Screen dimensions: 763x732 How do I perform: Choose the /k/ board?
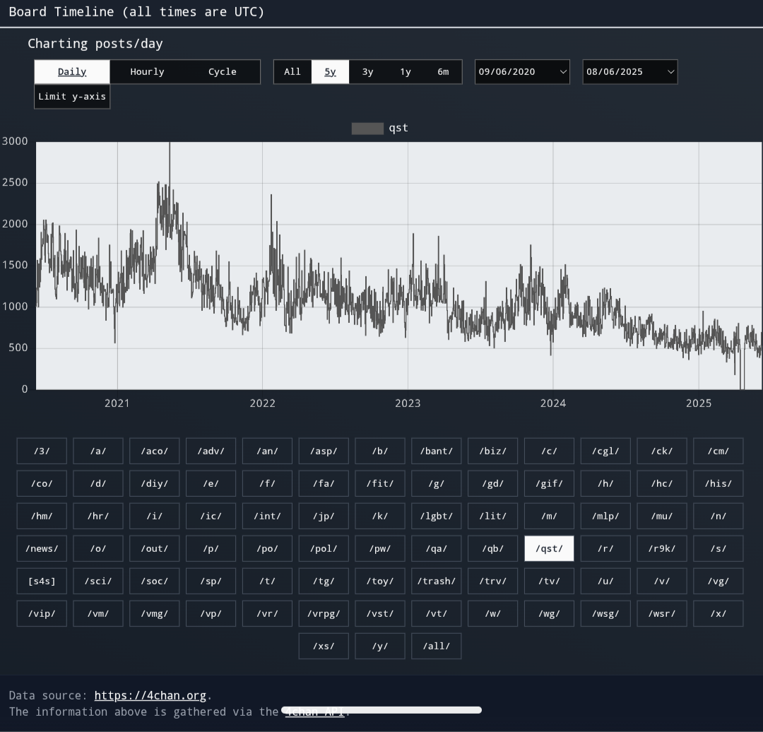tap(380, 516)
